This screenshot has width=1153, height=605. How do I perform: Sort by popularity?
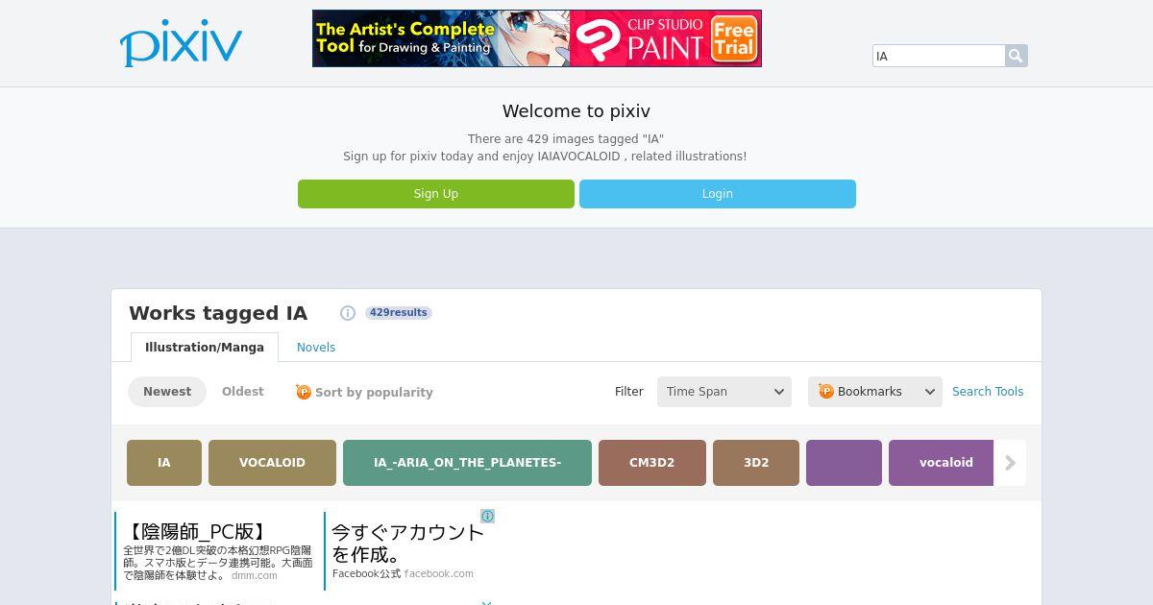(374, 393)
